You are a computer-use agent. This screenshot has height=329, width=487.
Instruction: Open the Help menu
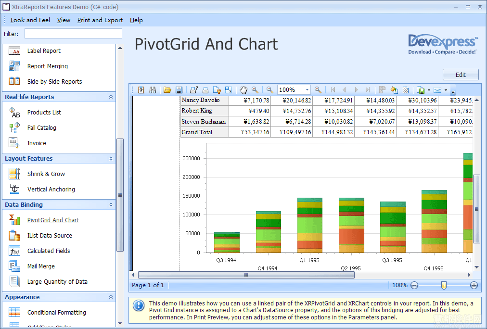pyautogui.click(x=136, y=20)
